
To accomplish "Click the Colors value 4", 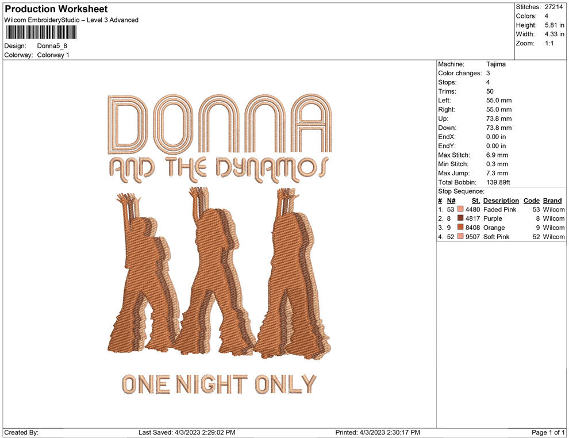I will pos(547,16).
